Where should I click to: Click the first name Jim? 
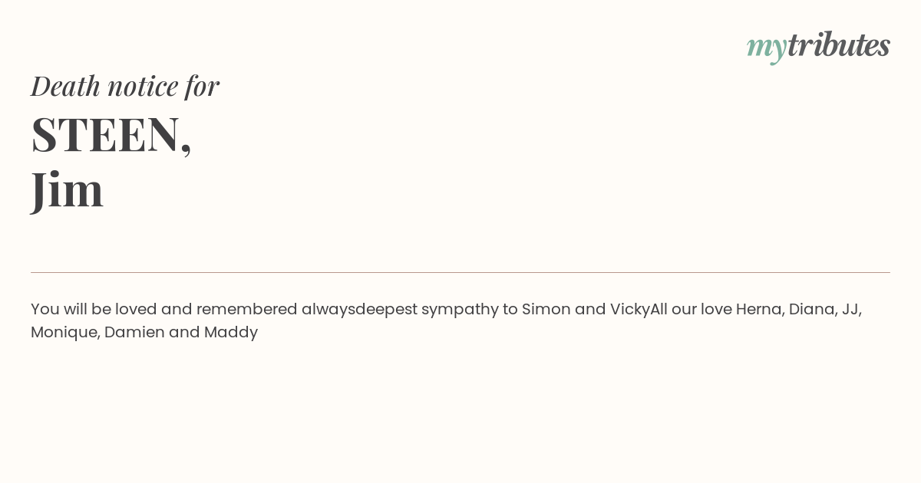(x=67, y=189)
